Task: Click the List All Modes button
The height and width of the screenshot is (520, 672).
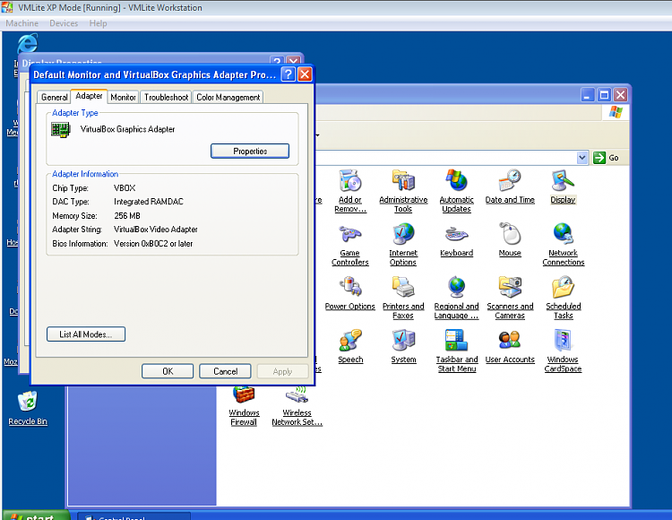Action: click(86, 334)
